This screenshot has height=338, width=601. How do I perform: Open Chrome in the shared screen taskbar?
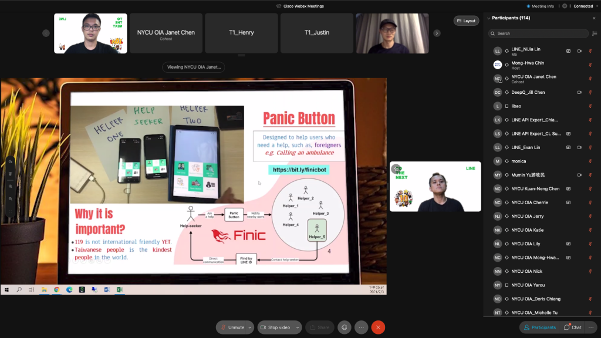(57, 290)
